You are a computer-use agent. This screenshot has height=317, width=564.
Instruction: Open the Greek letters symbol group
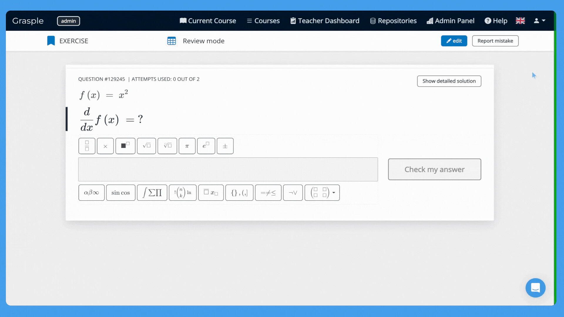point(91,193)
